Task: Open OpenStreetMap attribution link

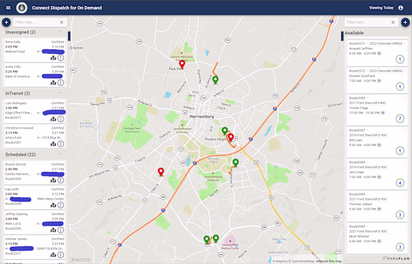Action: click(x=302, y=262)
